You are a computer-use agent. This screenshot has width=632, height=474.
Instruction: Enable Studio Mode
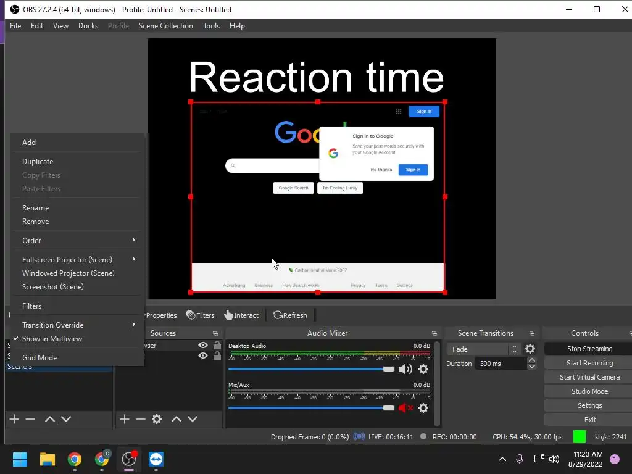(589, 391)
